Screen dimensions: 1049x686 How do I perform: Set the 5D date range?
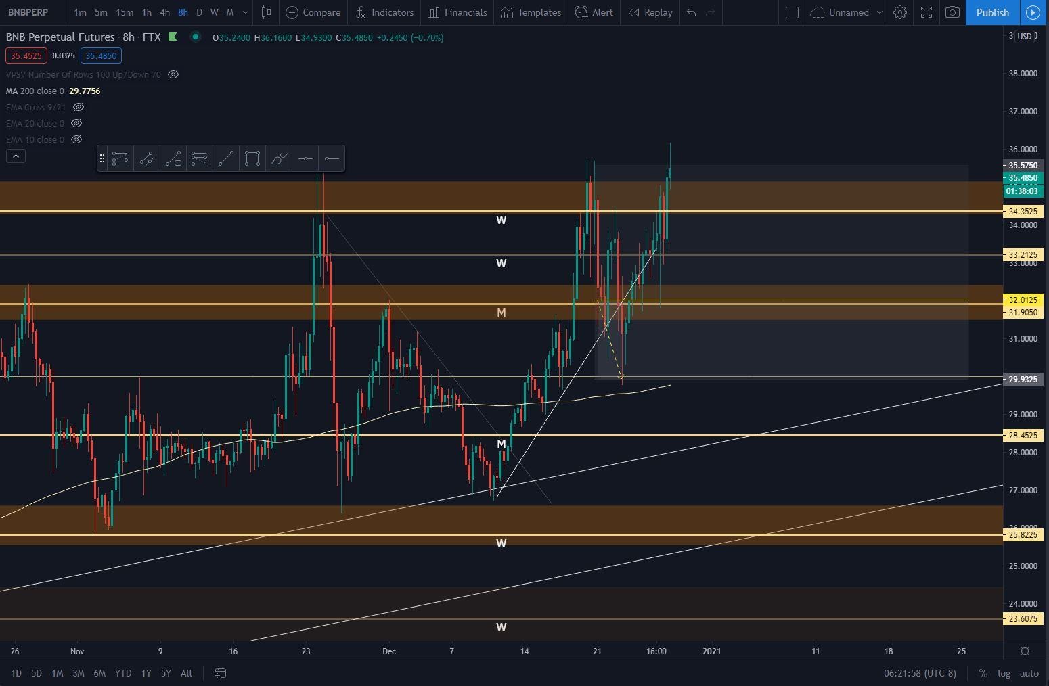pyautogui.click(x=37, y=673)
